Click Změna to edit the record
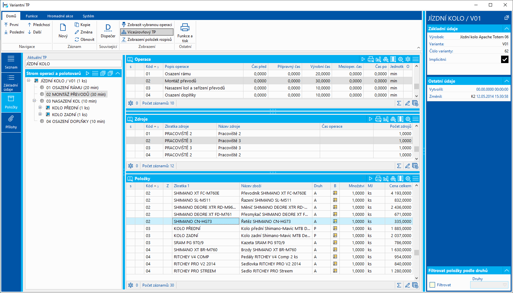The width and height of the screenshot is (513, 293). tap(83, 32)
